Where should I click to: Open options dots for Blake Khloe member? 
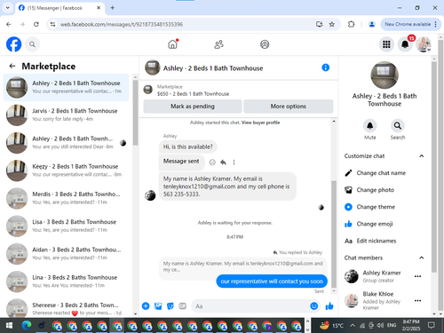(x=417, y=300)
